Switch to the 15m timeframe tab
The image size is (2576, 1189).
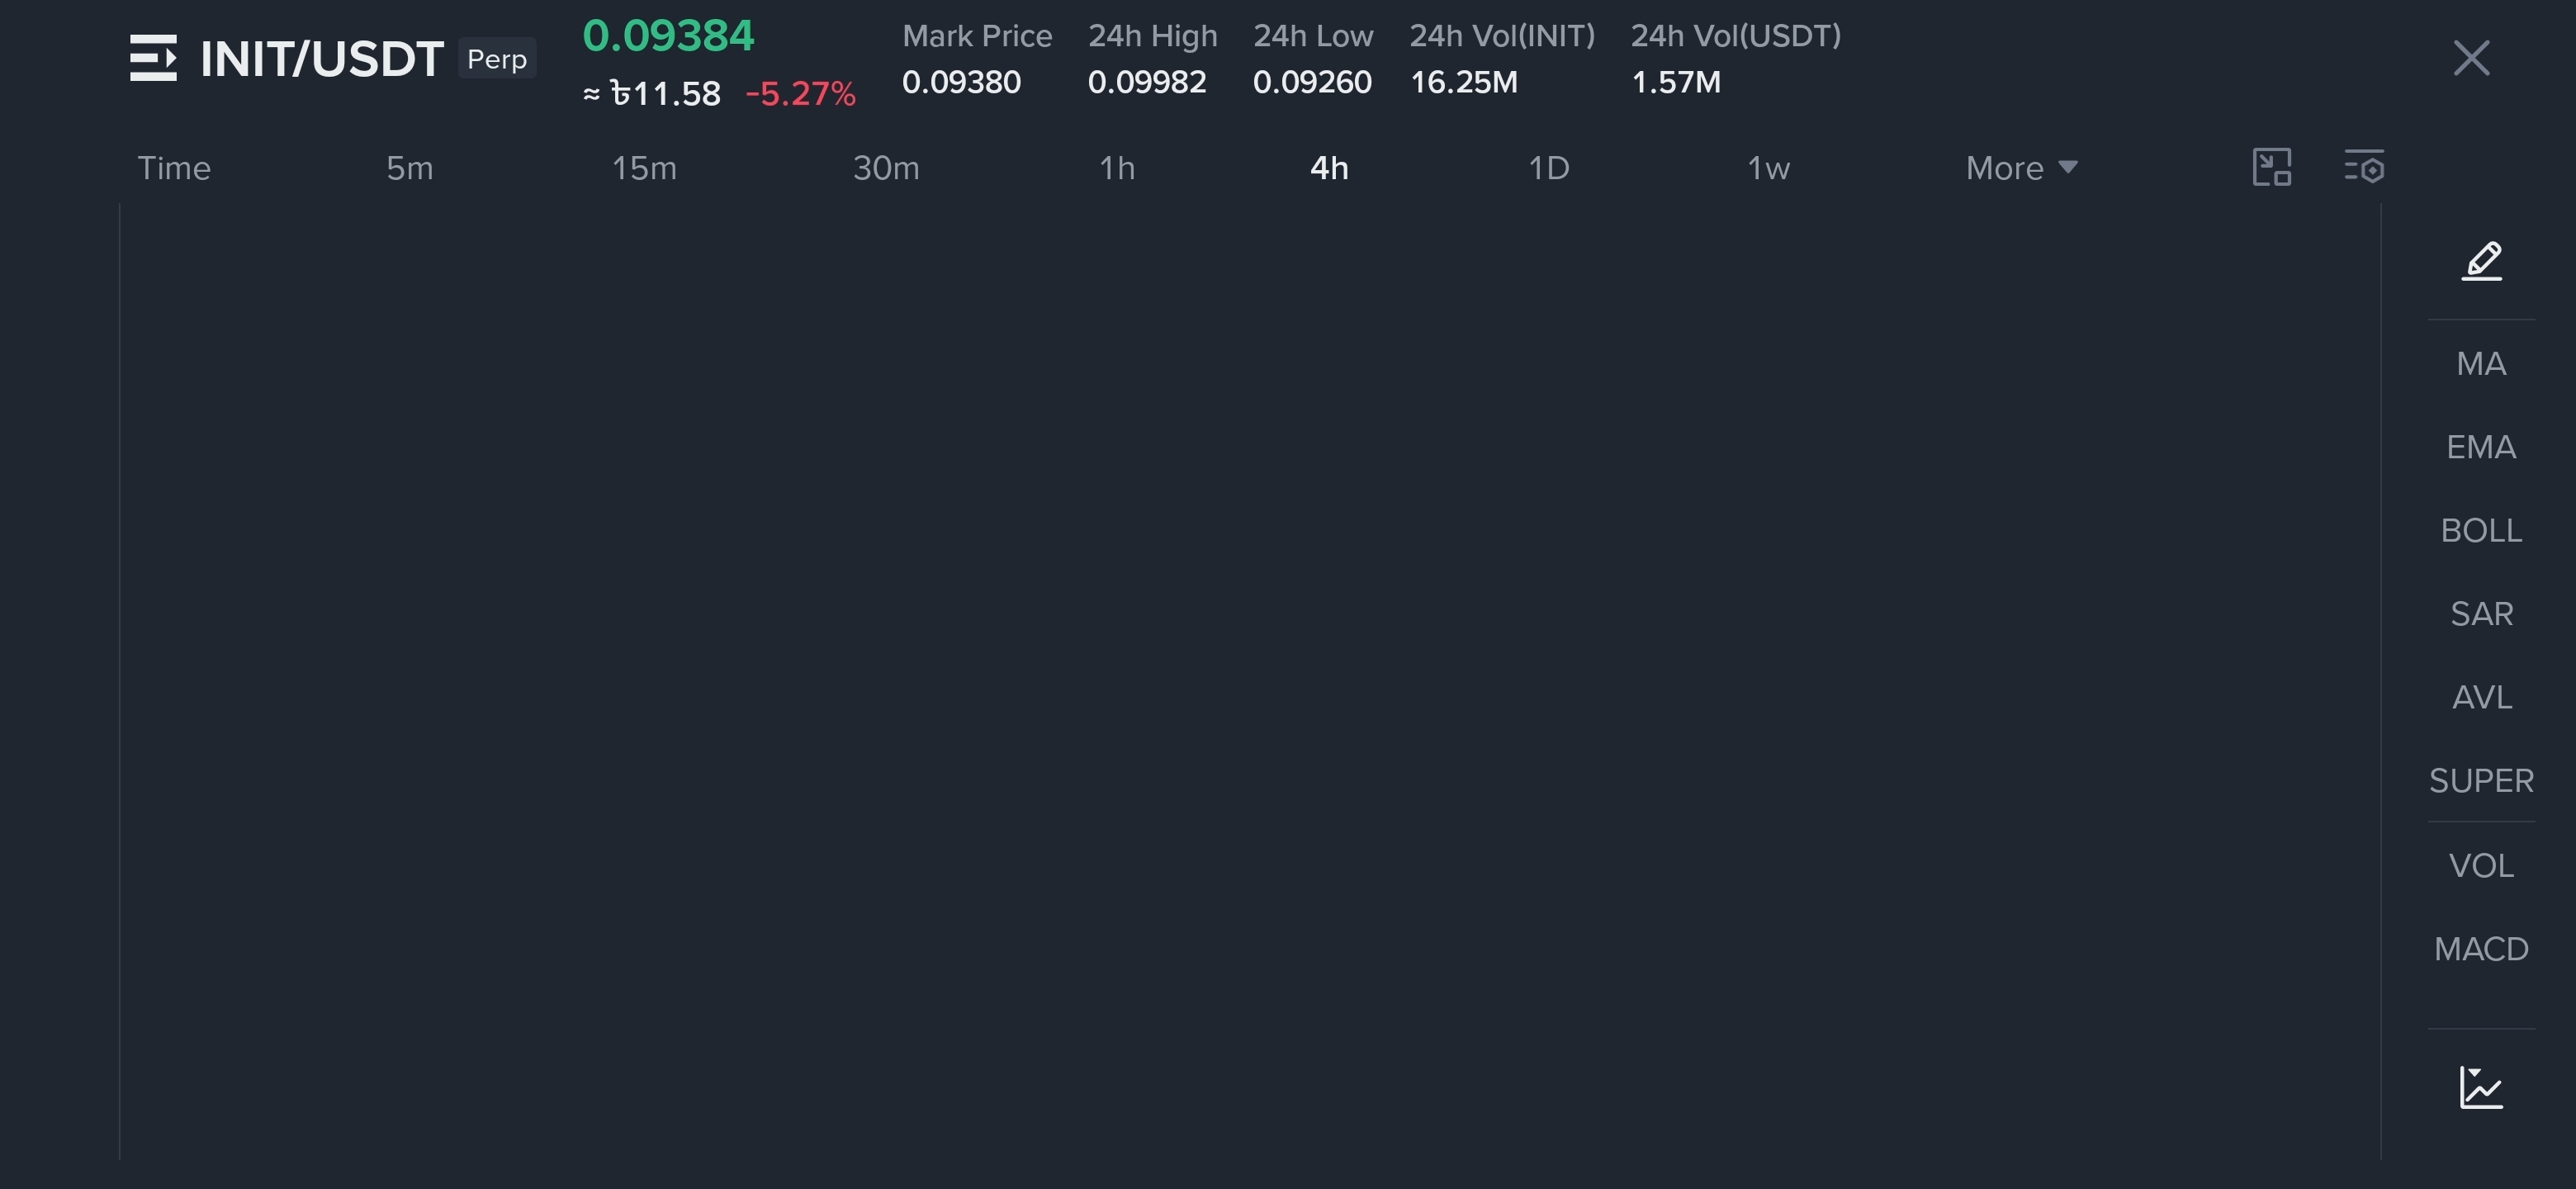(x=644, y=168)
